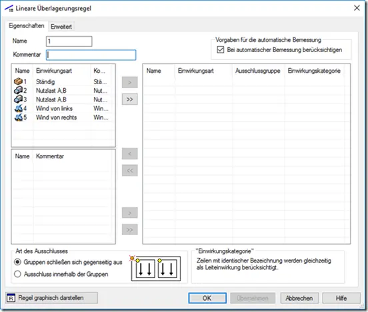Select Gruppen schließen sich gegenseitig aus
This screenshot has width=368, height=312.
coord(17,262)
